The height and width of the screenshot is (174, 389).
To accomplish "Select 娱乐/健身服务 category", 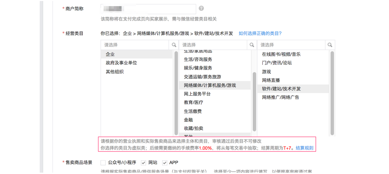I will click(x=215, y=68).
